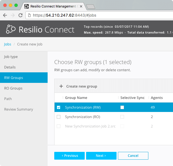Screen dimensions: 173x166
Task: Check the New Synchronization Job 2.src checkbox
Action: [x=58, y=126]
